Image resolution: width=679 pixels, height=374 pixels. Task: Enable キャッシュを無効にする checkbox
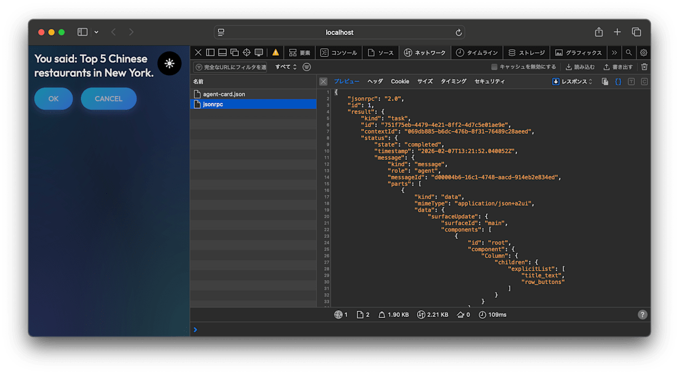(495, 67)
